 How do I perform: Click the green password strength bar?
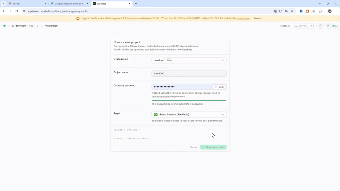(x=189, y=100)
